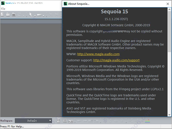
Task: Click the scrollbar down arrow in About dialog
Action: [169, 115]
